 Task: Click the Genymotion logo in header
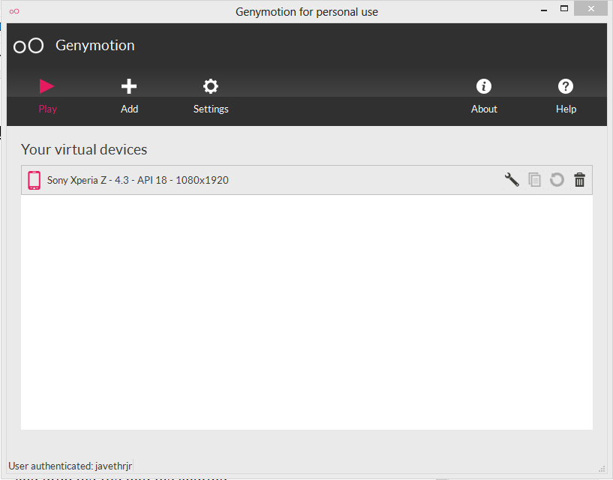[x=29, y=46]
